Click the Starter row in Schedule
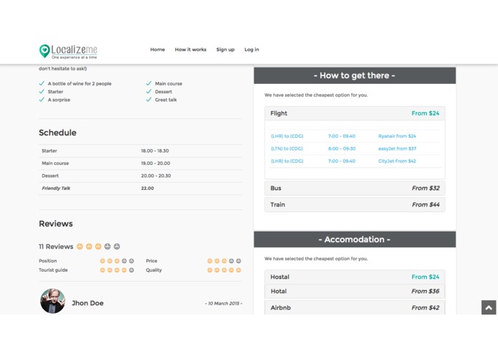Screen dimensions: 498x354 tap(140, 150)
